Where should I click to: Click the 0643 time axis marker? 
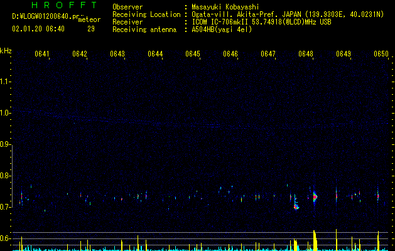[117, 54]
